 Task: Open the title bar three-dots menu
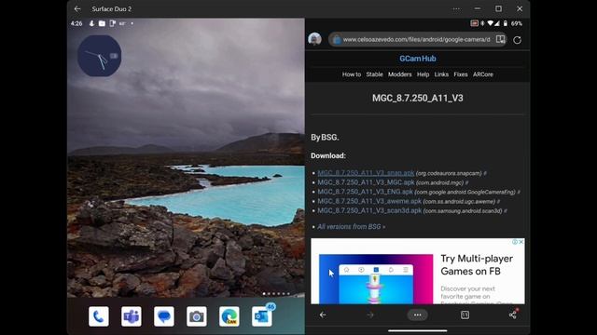pyautogui.click(x=456, y=8)
